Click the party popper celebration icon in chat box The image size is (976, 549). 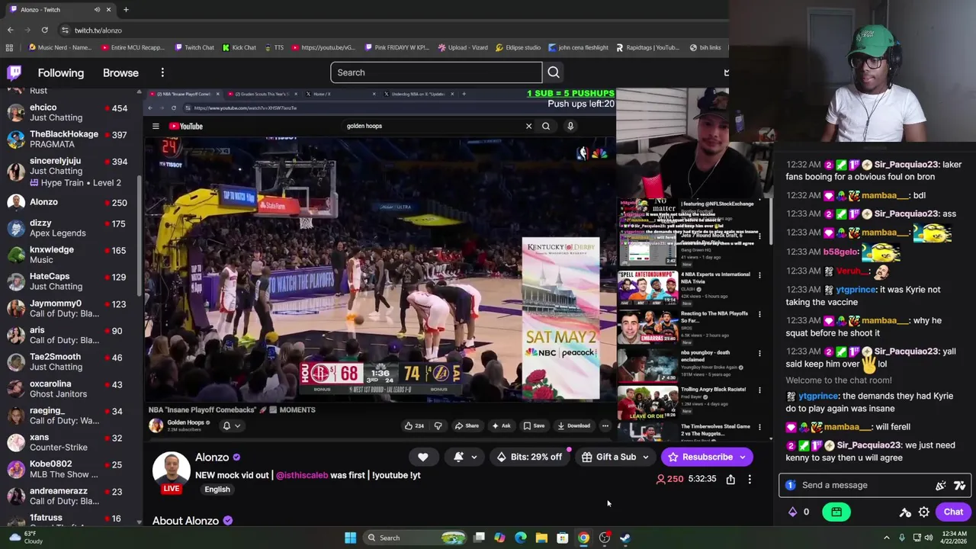[x=941, y=485]
